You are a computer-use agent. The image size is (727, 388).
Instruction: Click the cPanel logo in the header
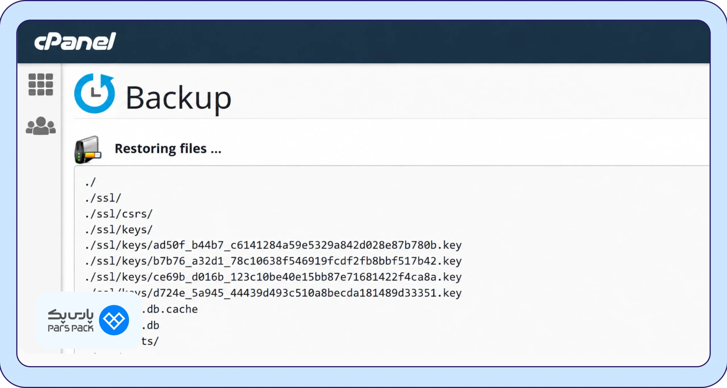pos(75,41)
